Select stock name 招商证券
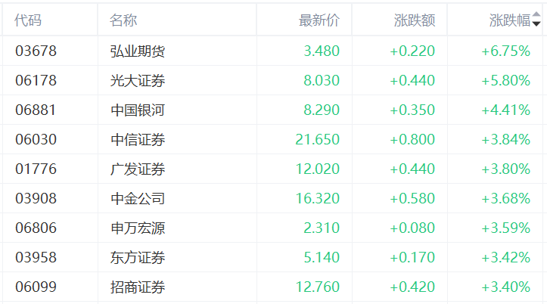The width and height of the screenshot is (547, 304). point(138,287)
